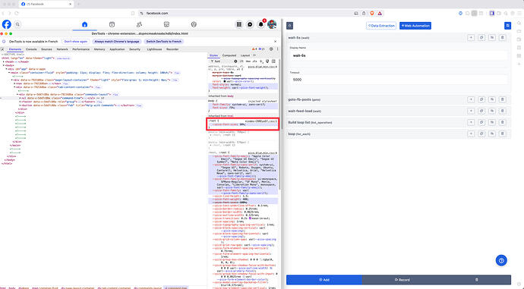
Task: Open the Facebook menu grid icon
Action: [239, 24]
